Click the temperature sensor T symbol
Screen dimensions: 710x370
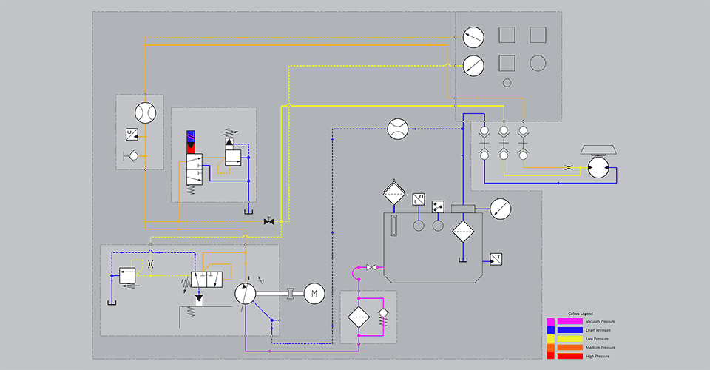(496, 258)
